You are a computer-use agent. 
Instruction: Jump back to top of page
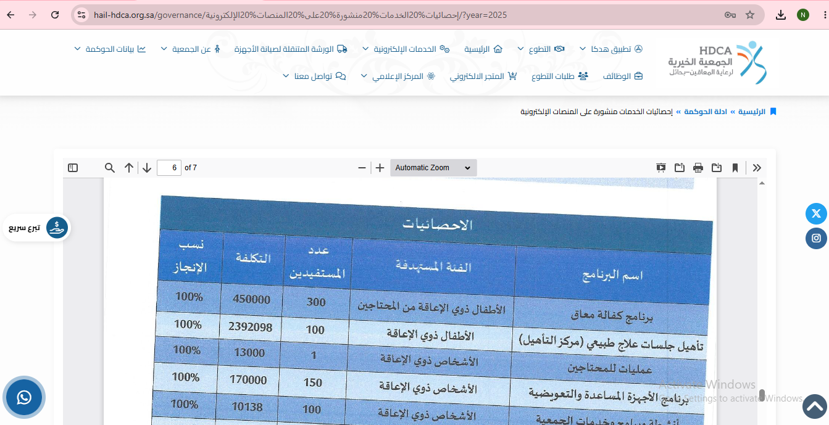tap(815, 406)
